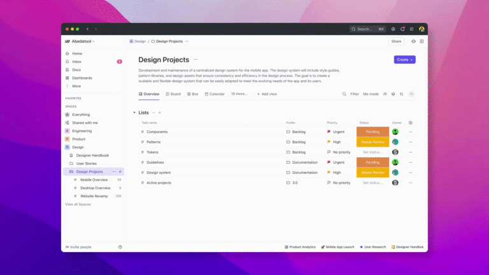The image size is (489, 275).
Task: Open the notifications icon with red dot
Action: pos(402,29)
